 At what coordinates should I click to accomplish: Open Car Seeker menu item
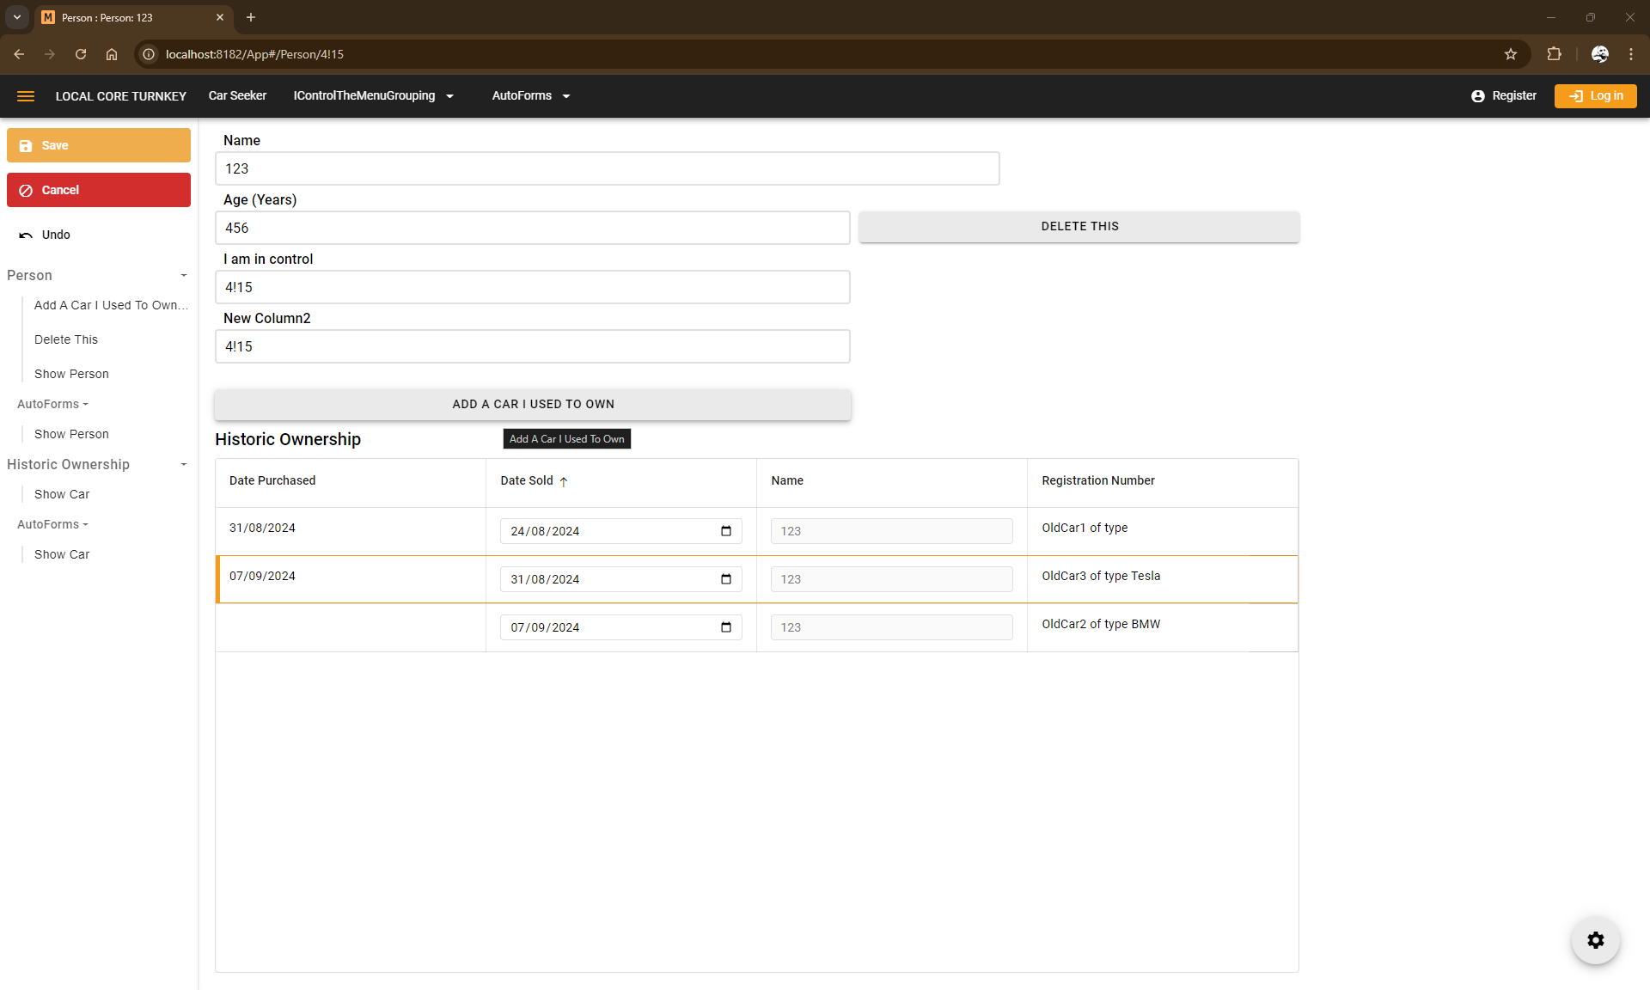point(237,96)
